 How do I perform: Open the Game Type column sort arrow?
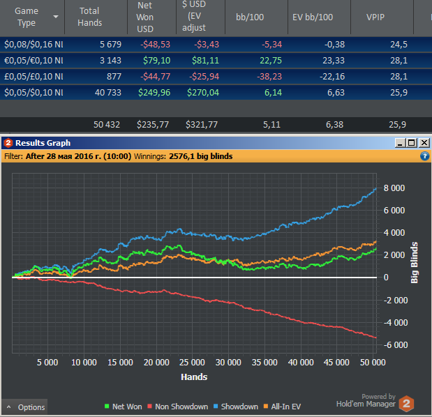pyautogui.click(x=56, y=17)
